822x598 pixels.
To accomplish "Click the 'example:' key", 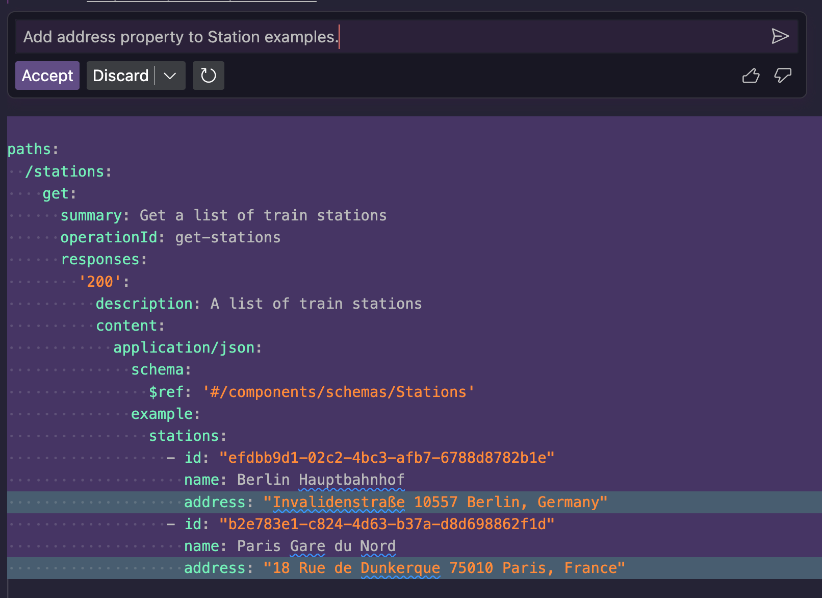I will point(166,414).
